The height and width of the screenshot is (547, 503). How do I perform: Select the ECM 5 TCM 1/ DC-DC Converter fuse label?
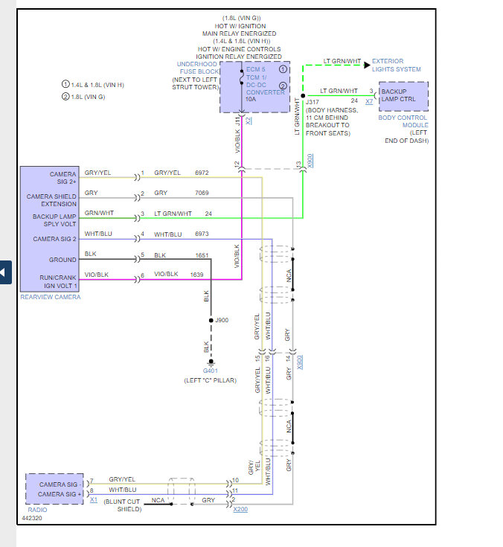click(265, 80)
